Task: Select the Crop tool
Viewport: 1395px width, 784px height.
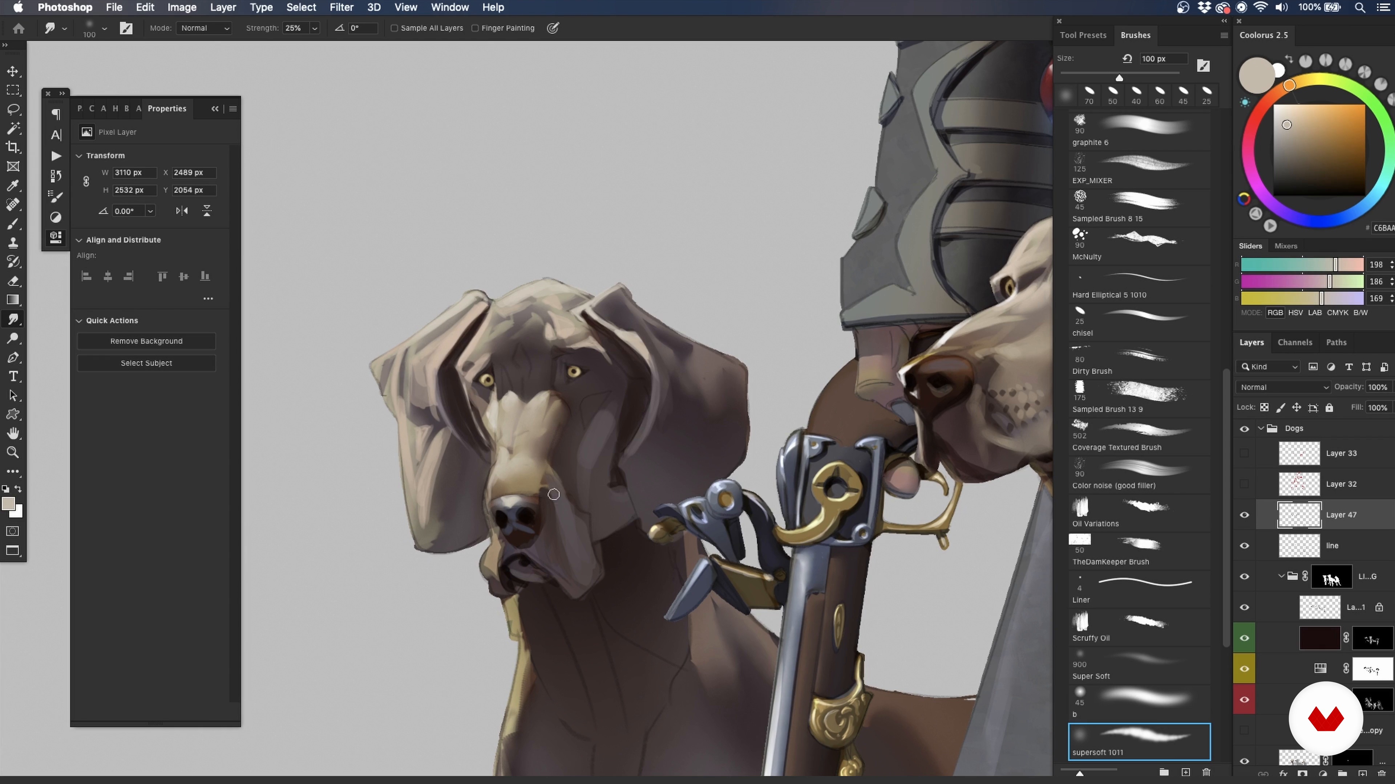Action: (x=13, y=147)
